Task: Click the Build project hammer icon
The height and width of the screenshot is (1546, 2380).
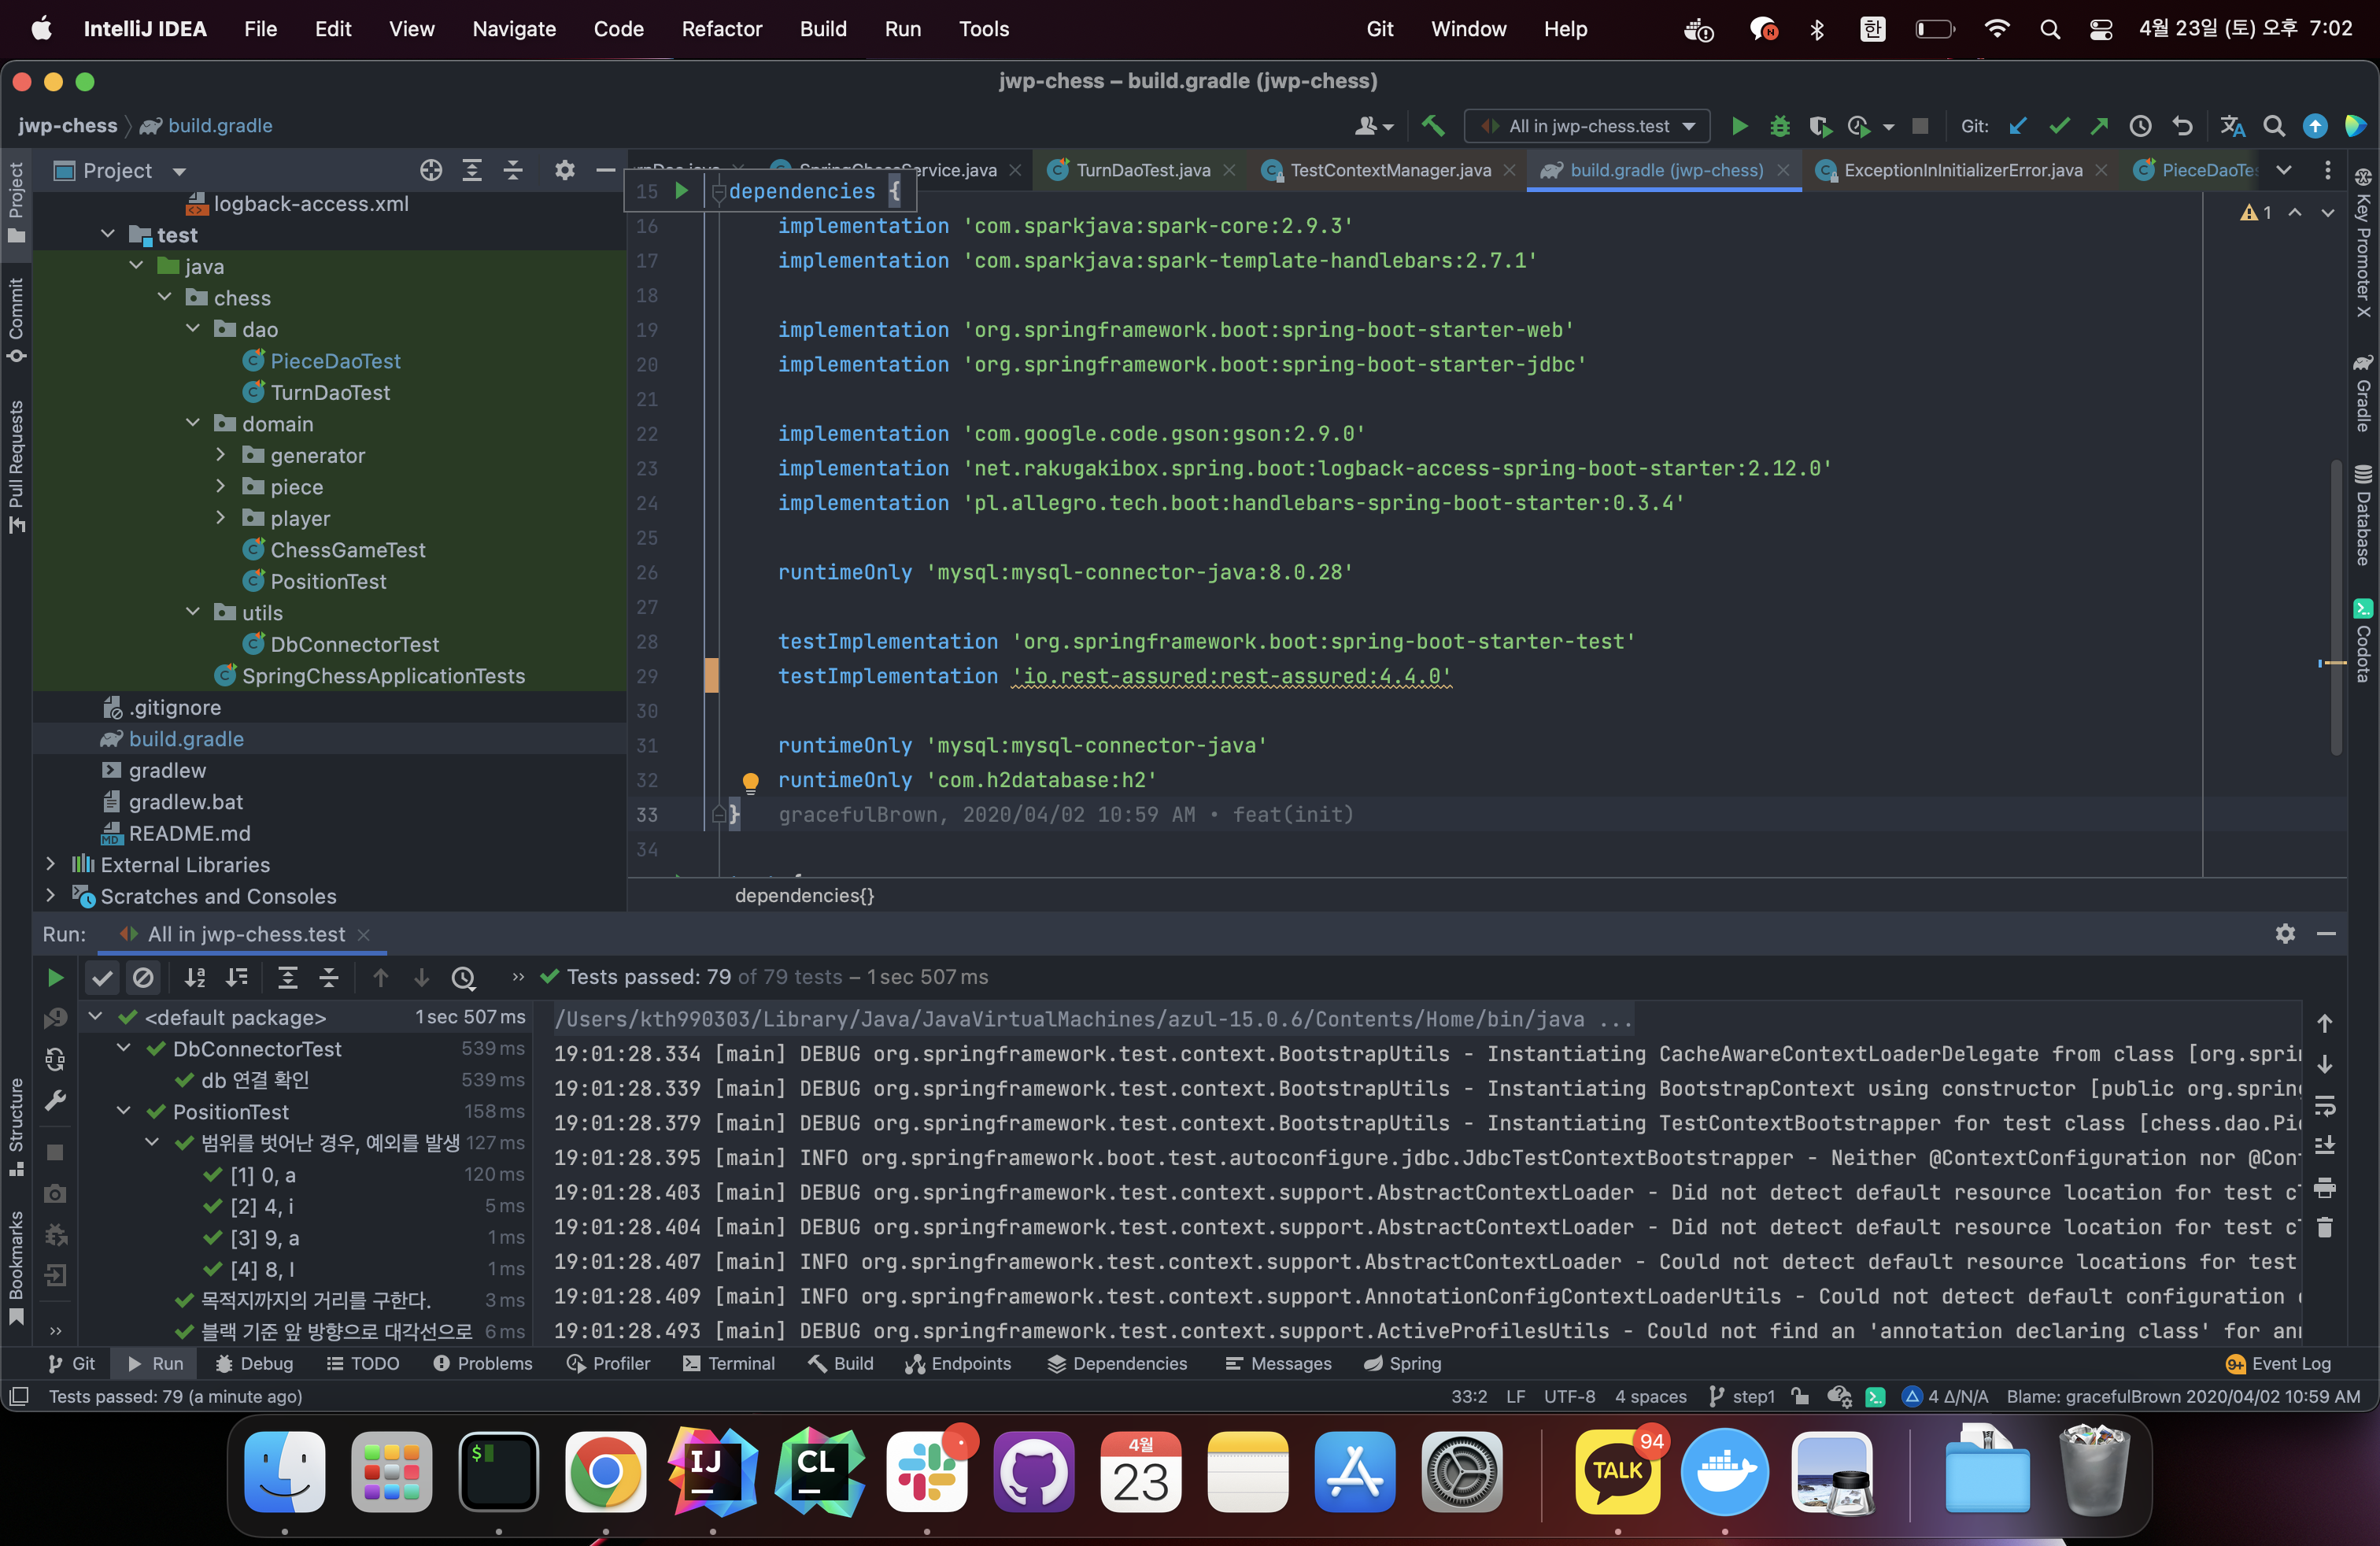Action: 1433,126
